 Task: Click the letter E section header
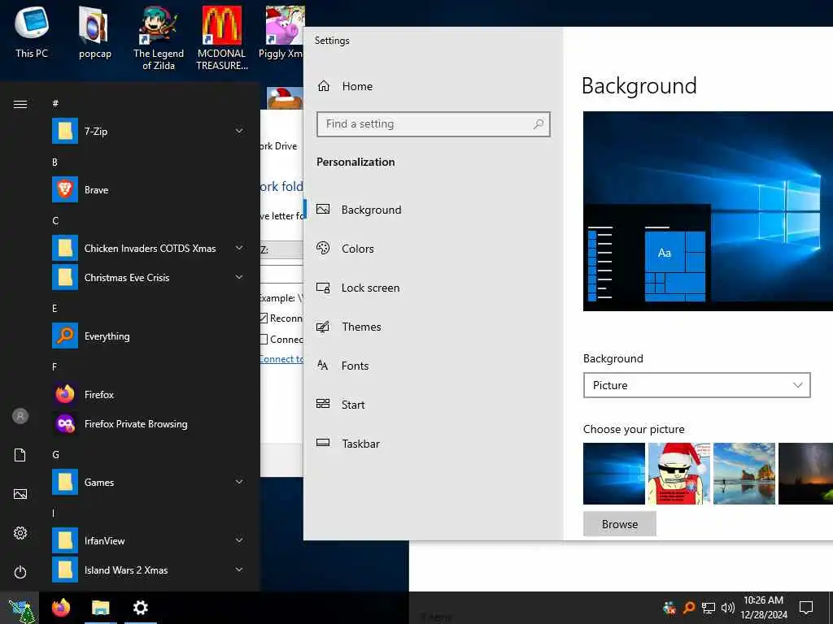(55, 308)
